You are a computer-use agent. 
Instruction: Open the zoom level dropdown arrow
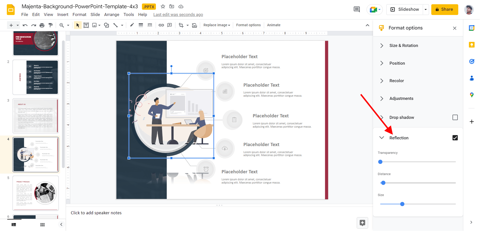tap(68, 25)
